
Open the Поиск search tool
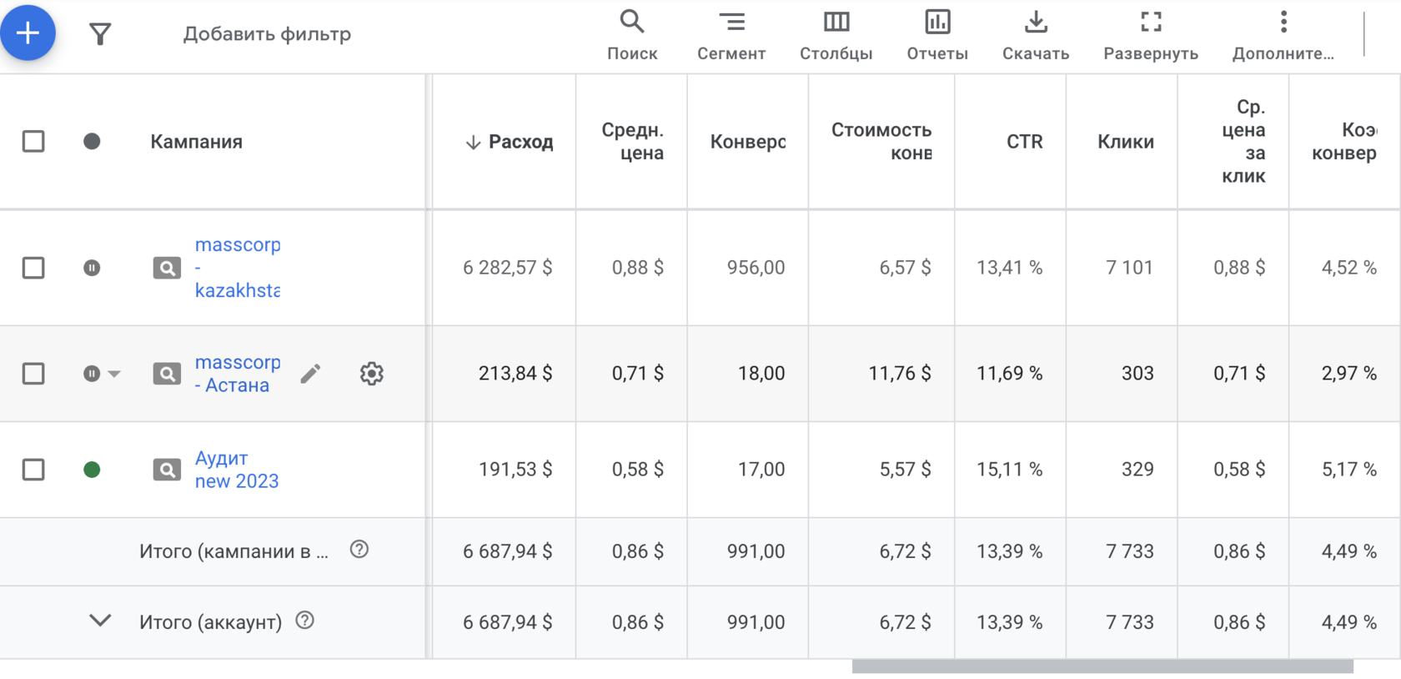click(x=631, y=34)
